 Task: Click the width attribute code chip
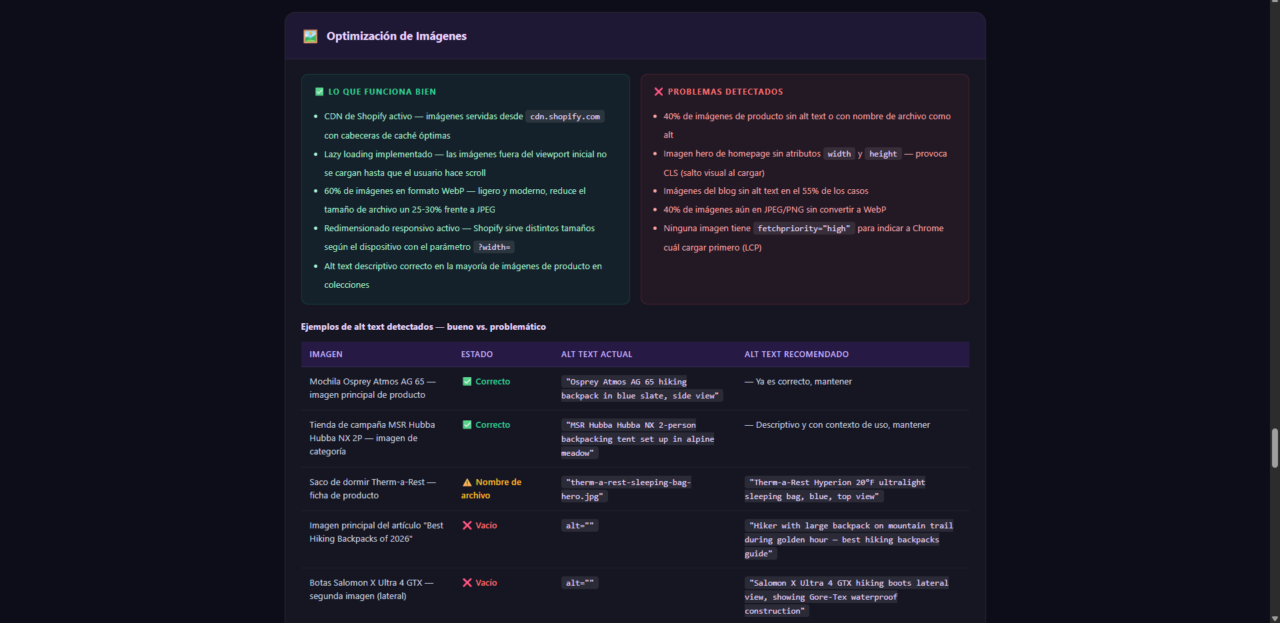[x=839, y=154]
